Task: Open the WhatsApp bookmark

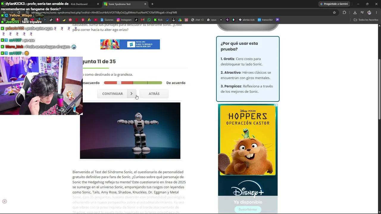Action: 149,20
